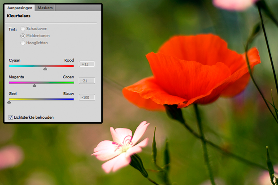Select the Hooglichten radio button
This screenshot has width=278, height=185.
pyautogui.click(x=22, y=43)
